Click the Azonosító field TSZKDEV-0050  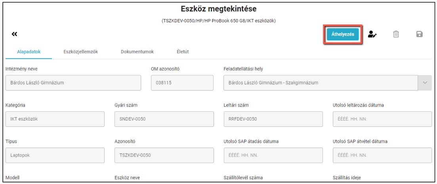[x=164, y=155]
